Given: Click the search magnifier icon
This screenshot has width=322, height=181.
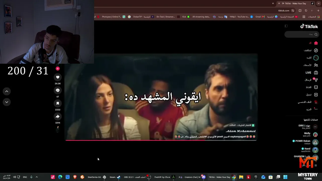Looking at the screenshot, I should (316, 34).
